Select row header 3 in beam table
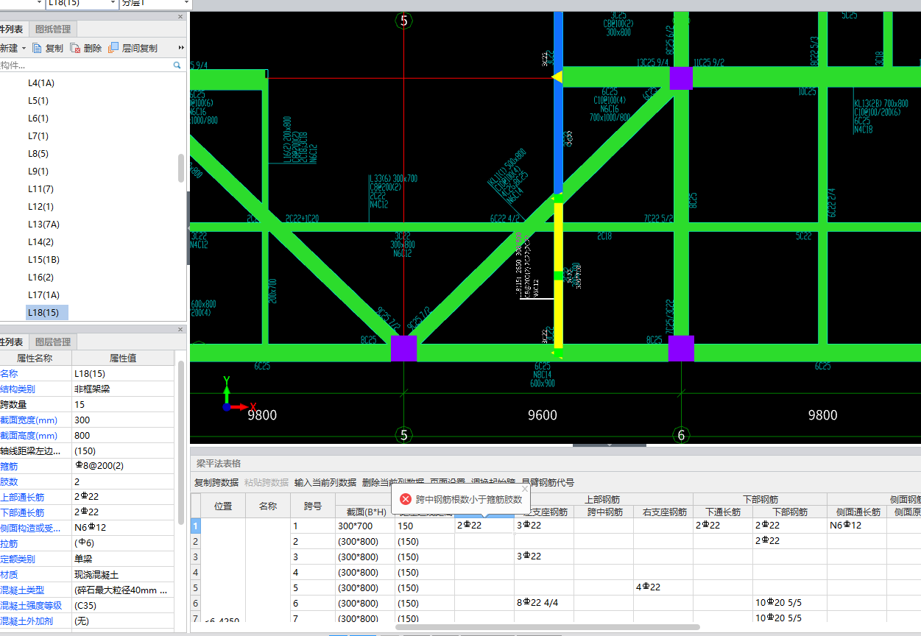This screenshot has width=921, height=636. 196,556
